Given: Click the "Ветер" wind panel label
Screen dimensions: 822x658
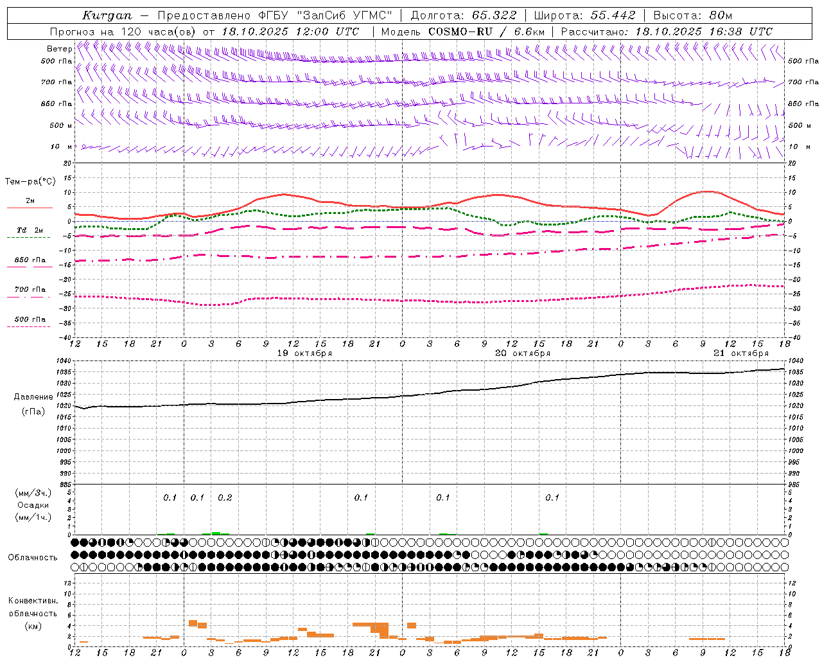Looking at the screenshot, I should tap(59, 49).
